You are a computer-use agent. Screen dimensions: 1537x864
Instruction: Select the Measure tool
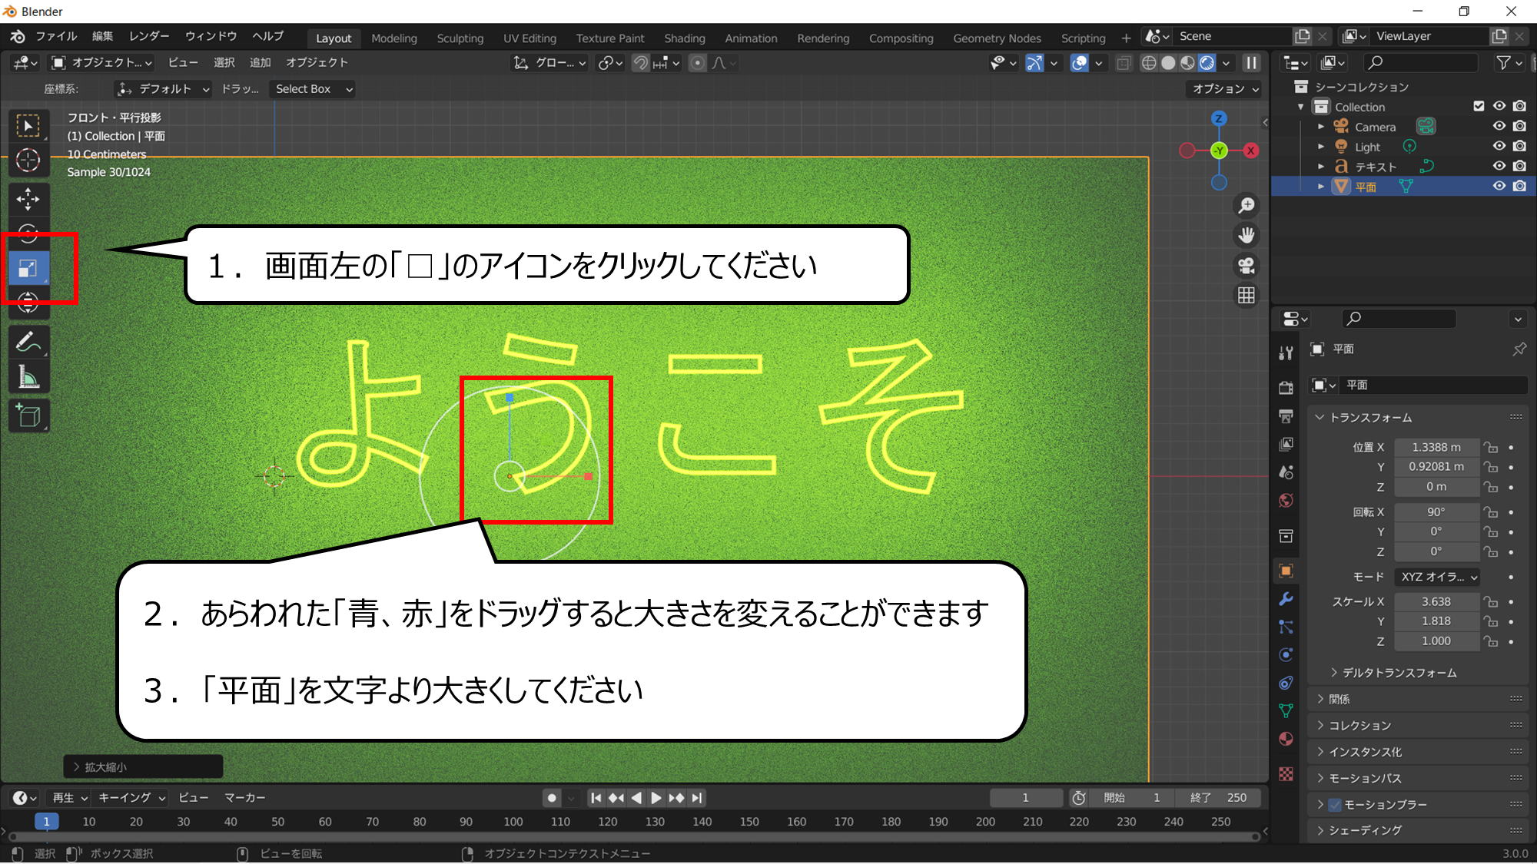(x=28, y=377)
